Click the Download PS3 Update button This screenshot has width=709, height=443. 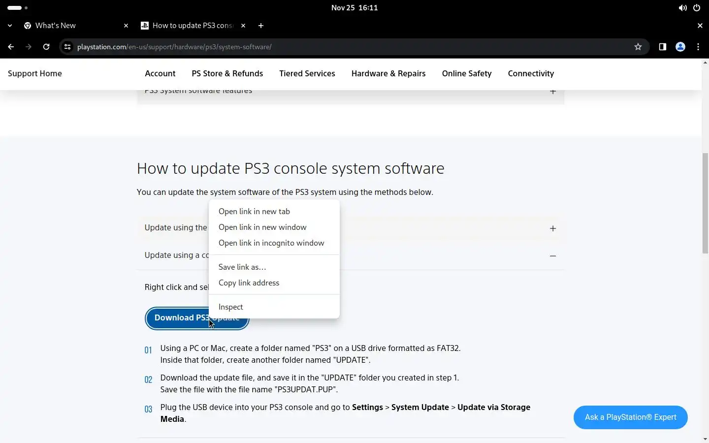[x=197, y=318]
